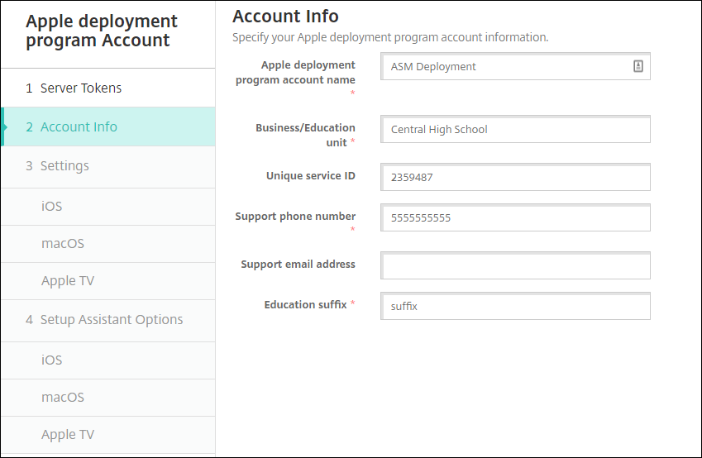Open macOS under Settings
The width and height of the screenshot is (702, 458).
point(63,244)
